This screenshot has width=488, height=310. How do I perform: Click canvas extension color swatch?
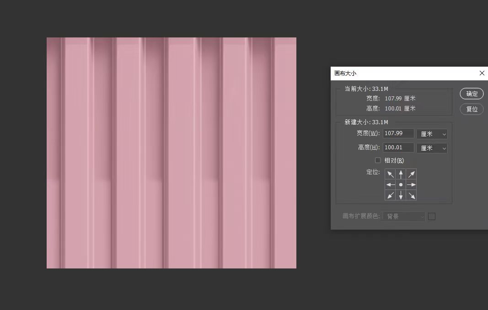pos(432,216)
